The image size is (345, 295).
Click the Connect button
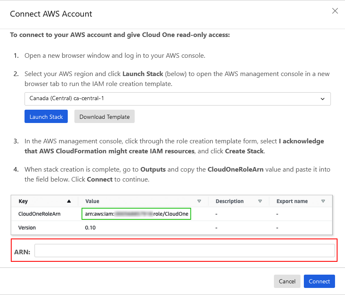click(319, 281)
